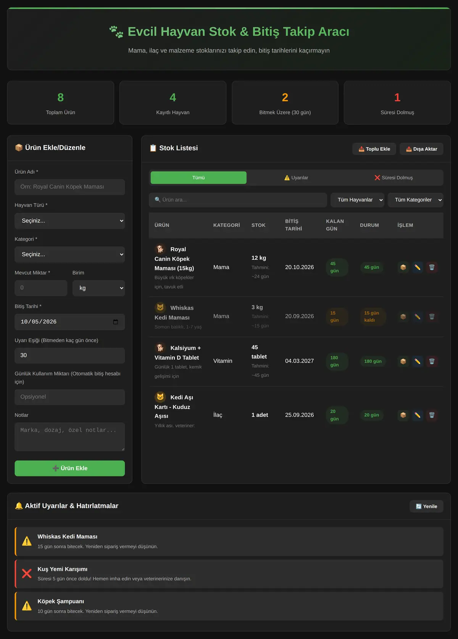The width and height of the screenshot is (458, 639).
Task: Click the warning icon on Köpek Şampuanı alert
Action: click(27, 606)
